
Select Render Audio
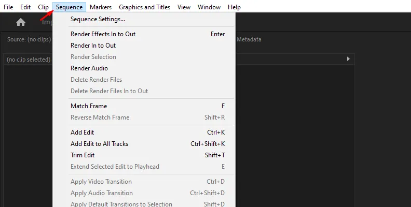click(89, 68)
